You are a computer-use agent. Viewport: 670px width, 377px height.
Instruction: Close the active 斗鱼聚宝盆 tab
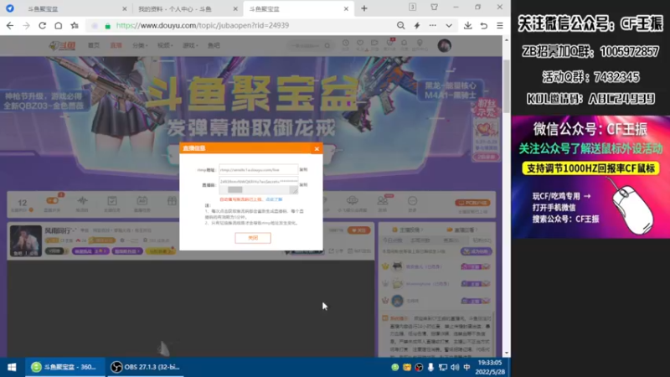(x=346, y=8)
